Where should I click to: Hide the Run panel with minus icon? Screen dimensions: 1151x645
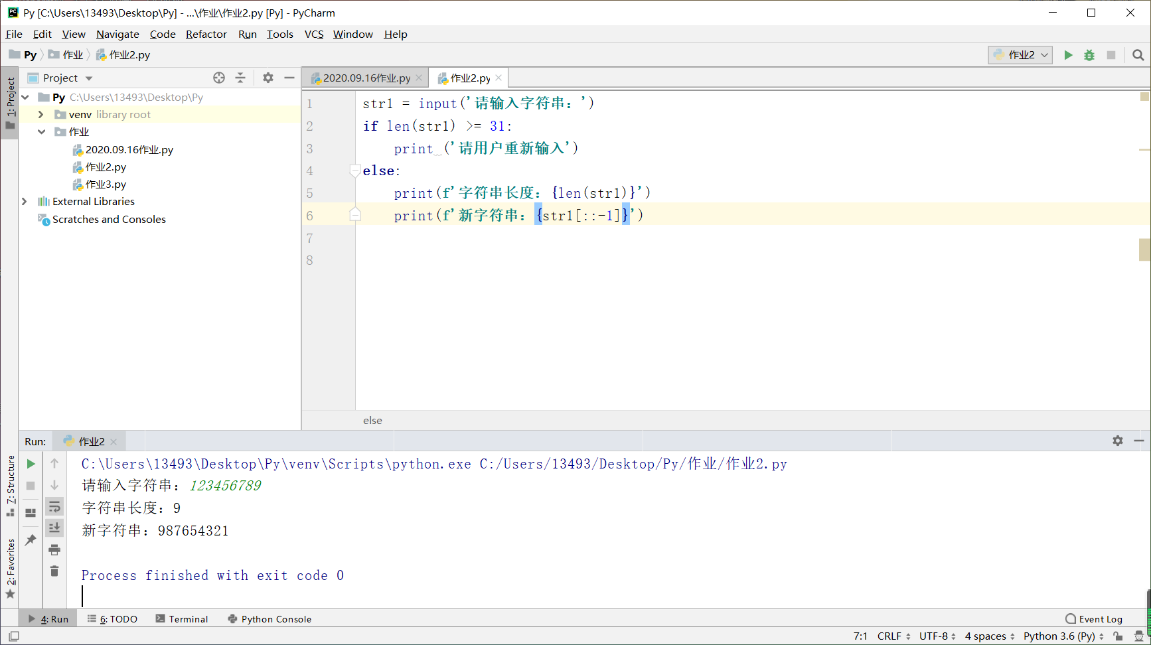click(x=1139, y=441)
